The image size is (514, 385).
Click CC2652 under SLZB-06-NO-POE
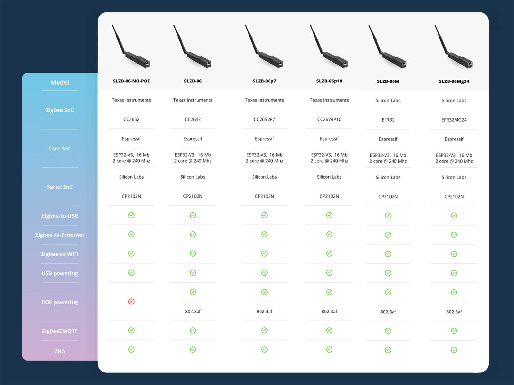[131, 119]
